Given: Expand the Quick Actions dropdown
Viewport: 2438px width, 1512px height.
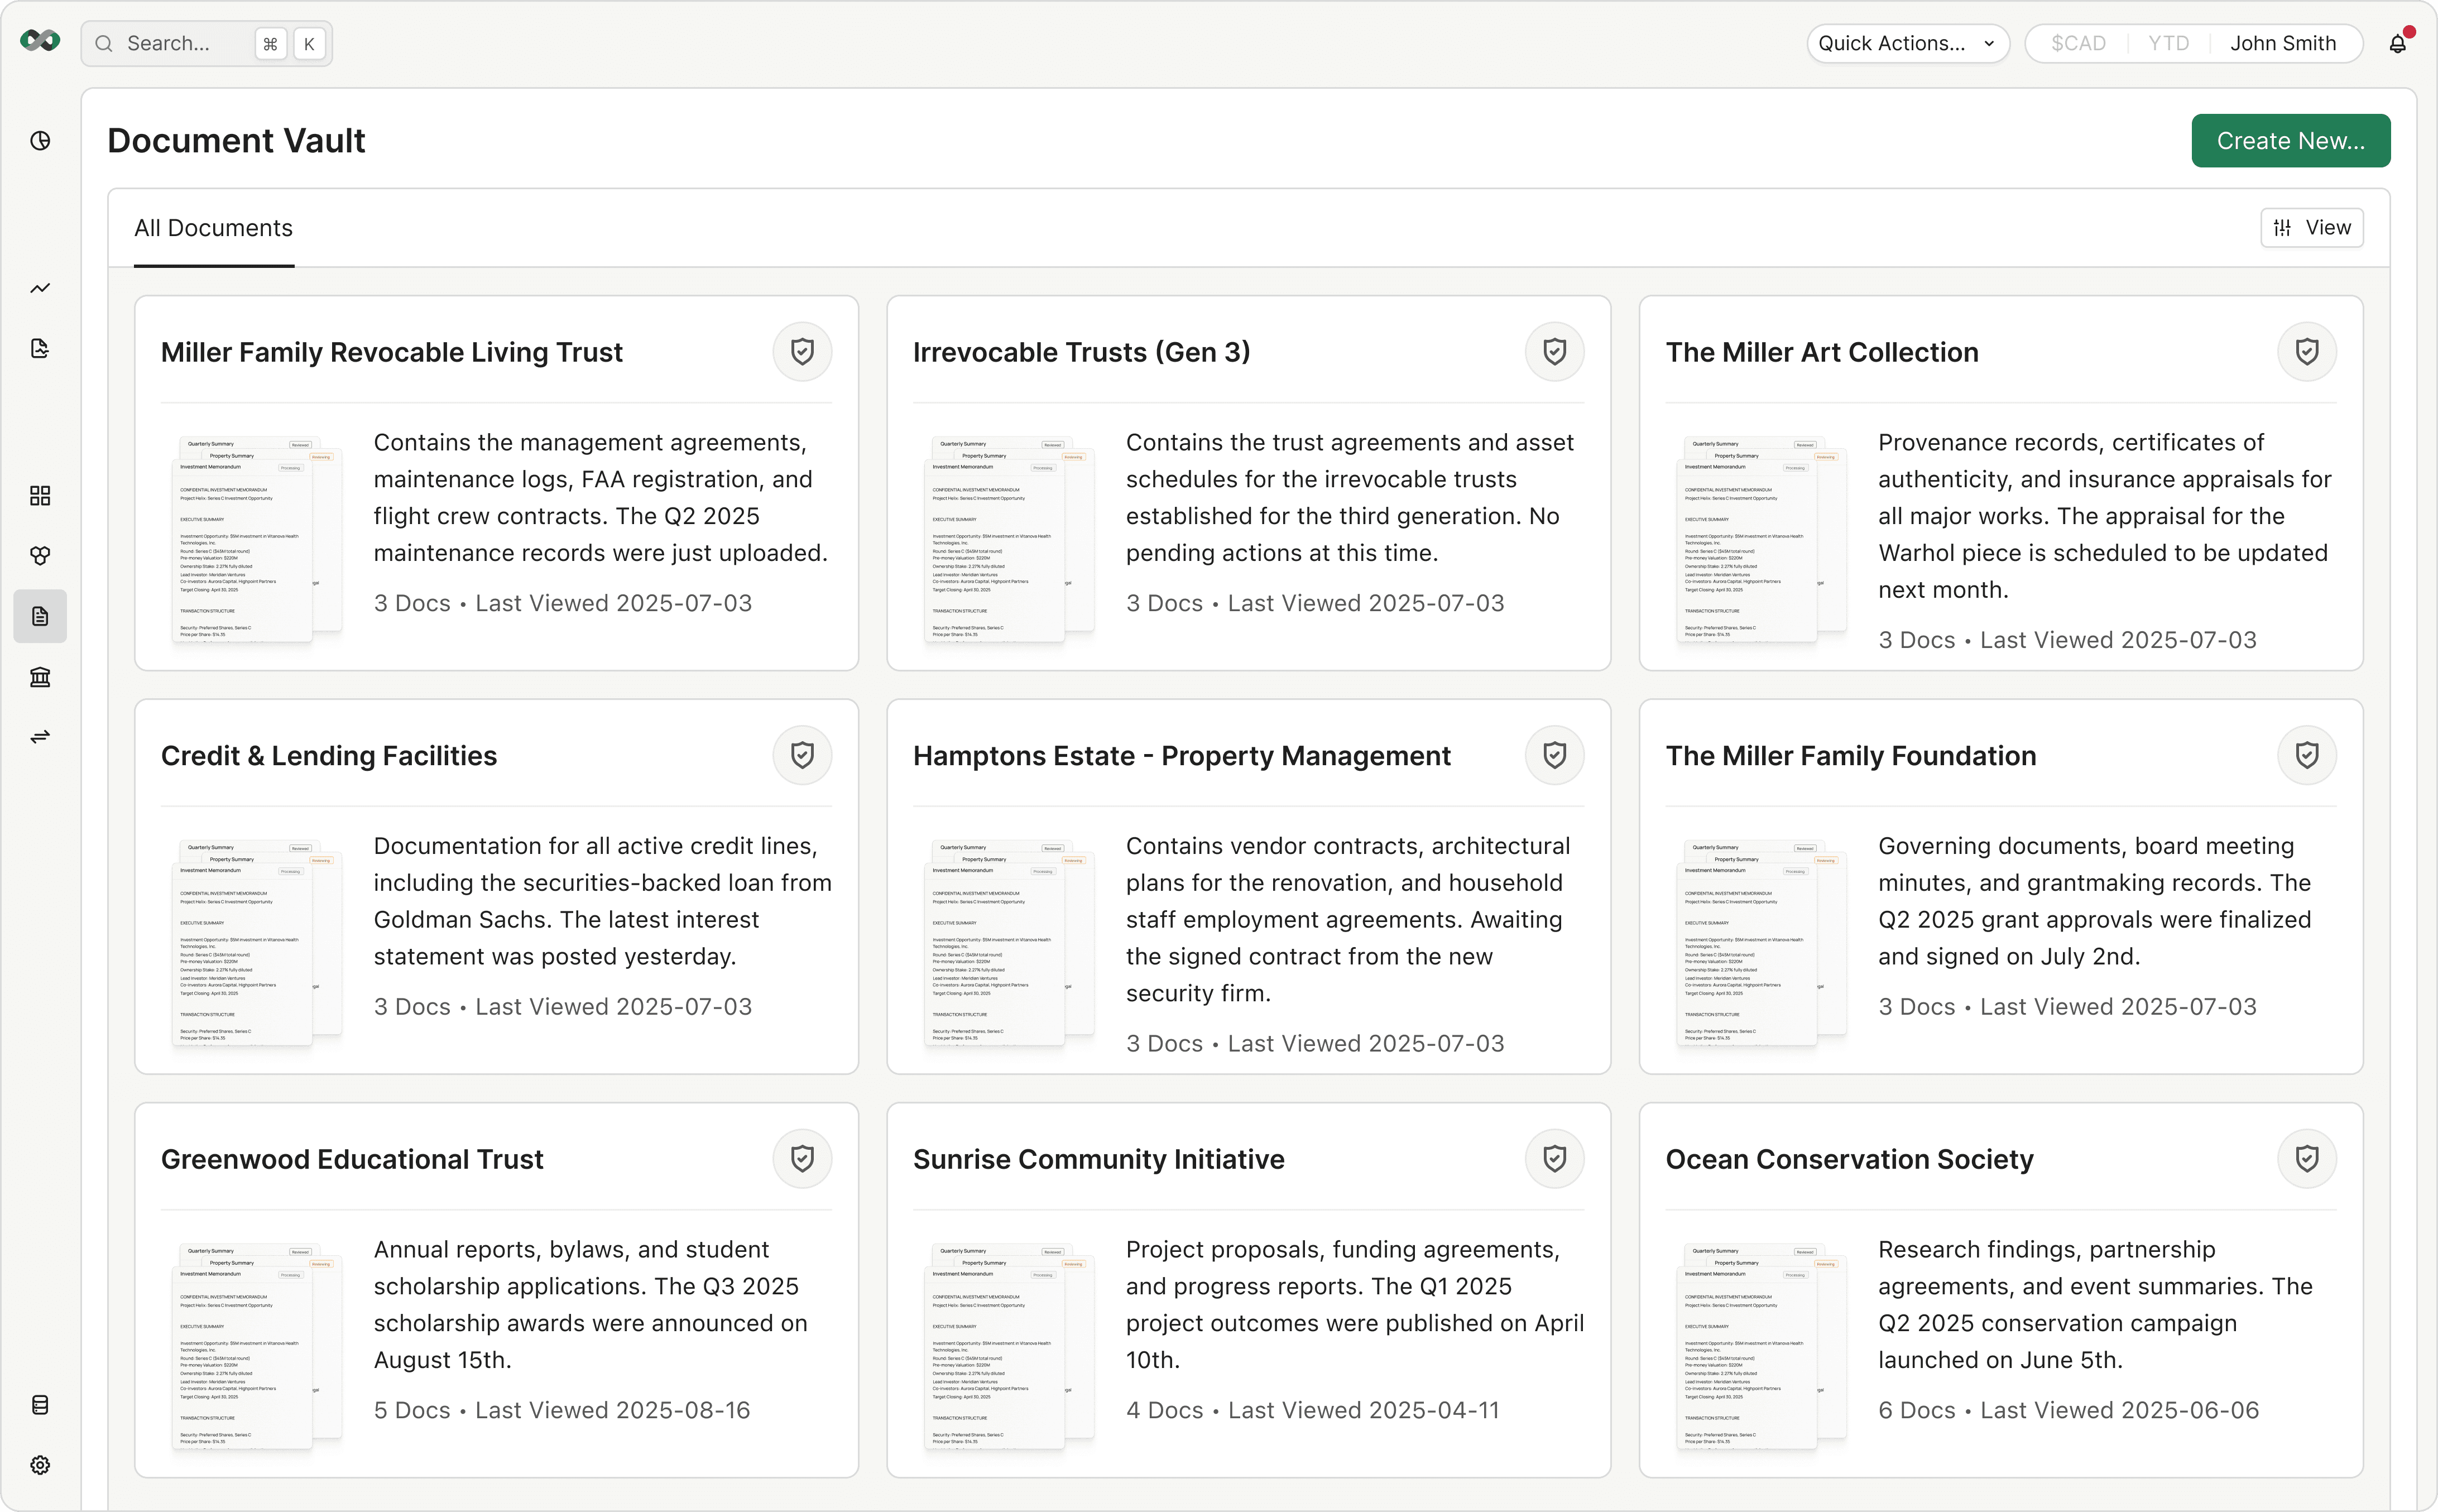Looking at the screenshot, I should [1906, 44].
